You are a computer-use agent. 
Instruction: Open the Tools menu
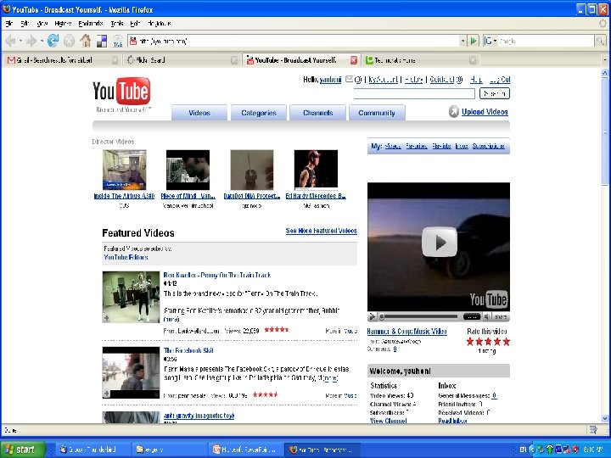click(x=117, y=24)
